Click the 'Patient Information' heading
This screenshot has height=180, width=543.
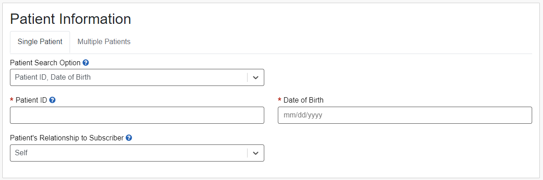click(x=70, y=19)
